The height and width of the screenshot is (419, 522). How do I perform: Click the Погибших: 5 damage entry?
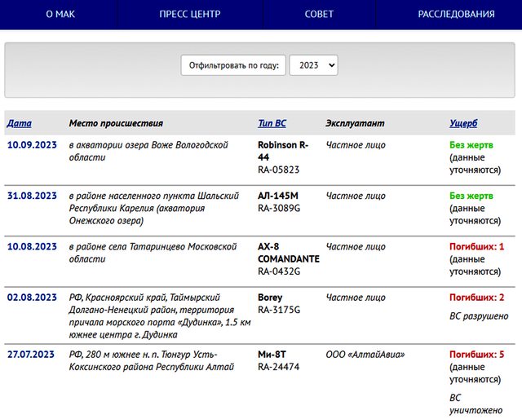(x=476, y=355)
